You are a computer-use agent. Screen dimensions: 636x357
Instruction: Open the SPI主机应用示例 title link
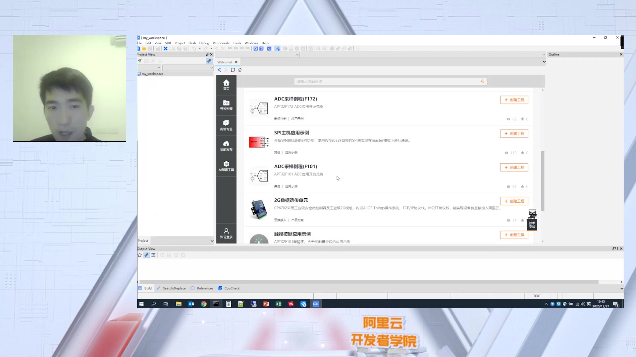(x=291, y=133)
